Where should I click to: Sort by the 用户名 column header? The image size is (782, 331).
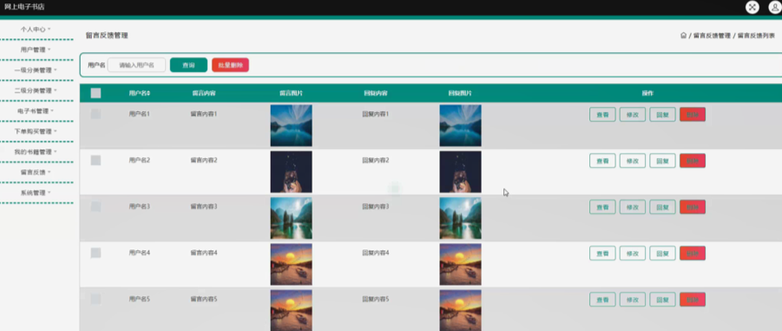(140, 93)
